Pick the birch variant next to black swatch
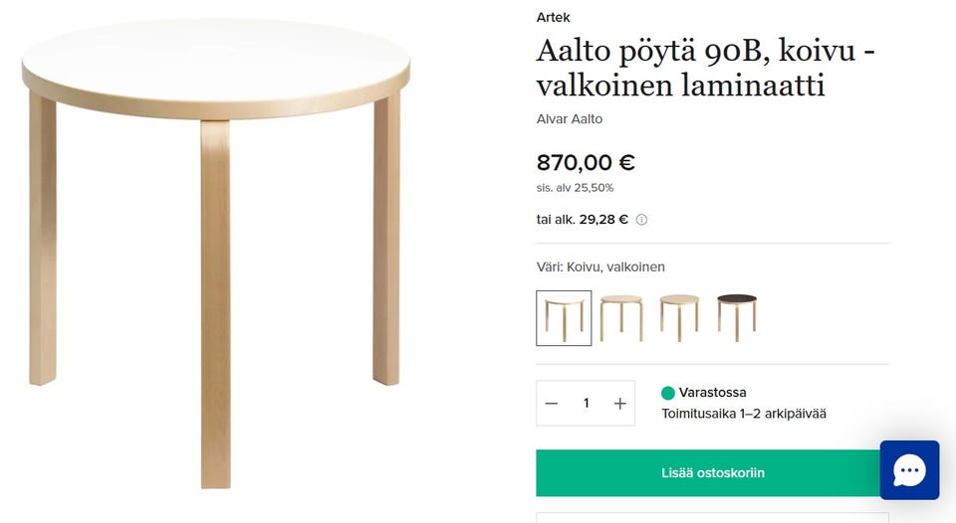 679,316
